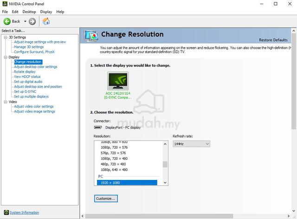
Task: Open the Edit menu
Action: coord(15,12)
